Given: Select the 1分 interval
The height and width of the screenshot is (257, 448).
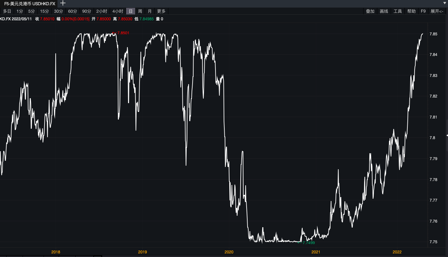Looking at the screenshot, I should (x=20, y=11).
